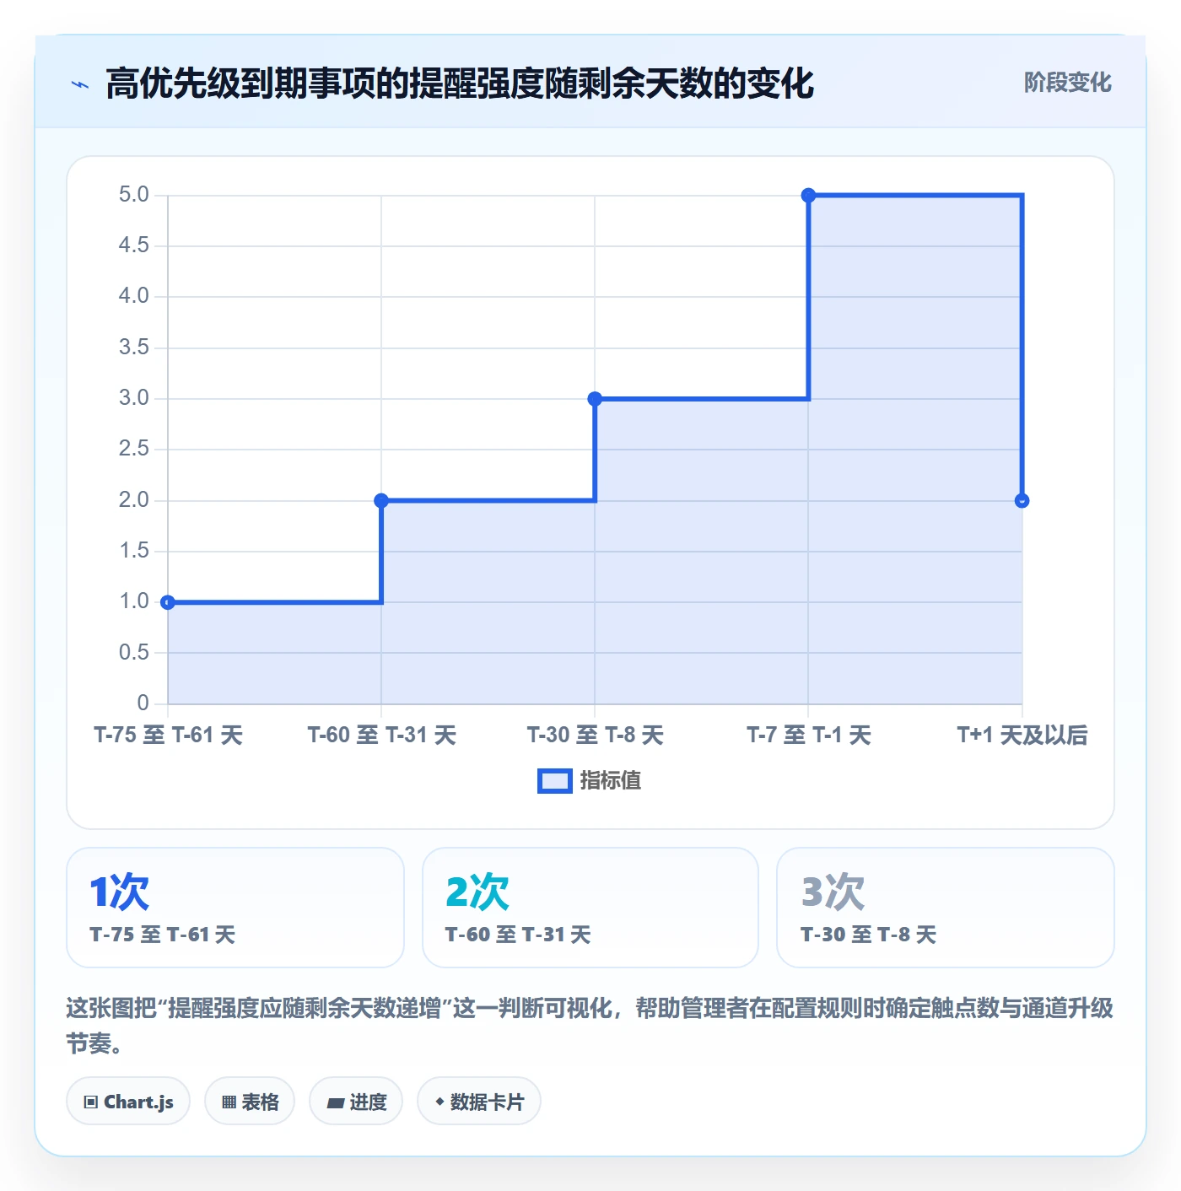Screen dimensions: 1181x1191
Task: Click the grid icon in the 表格 tag
Action: point(229,1102)
